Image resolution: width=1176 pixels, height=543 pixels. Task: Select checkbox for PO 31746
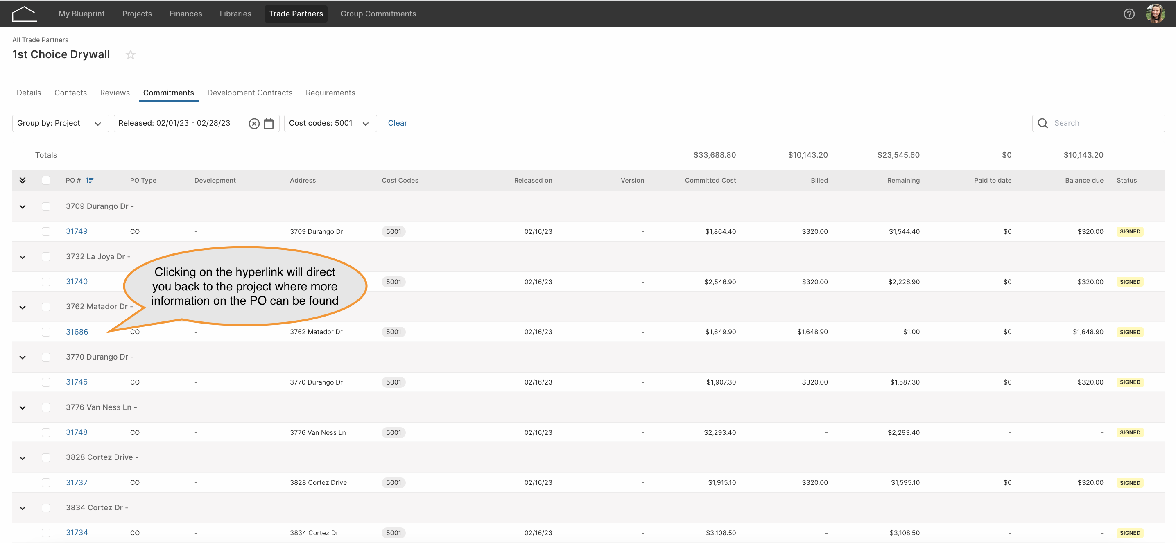[46, 382]
